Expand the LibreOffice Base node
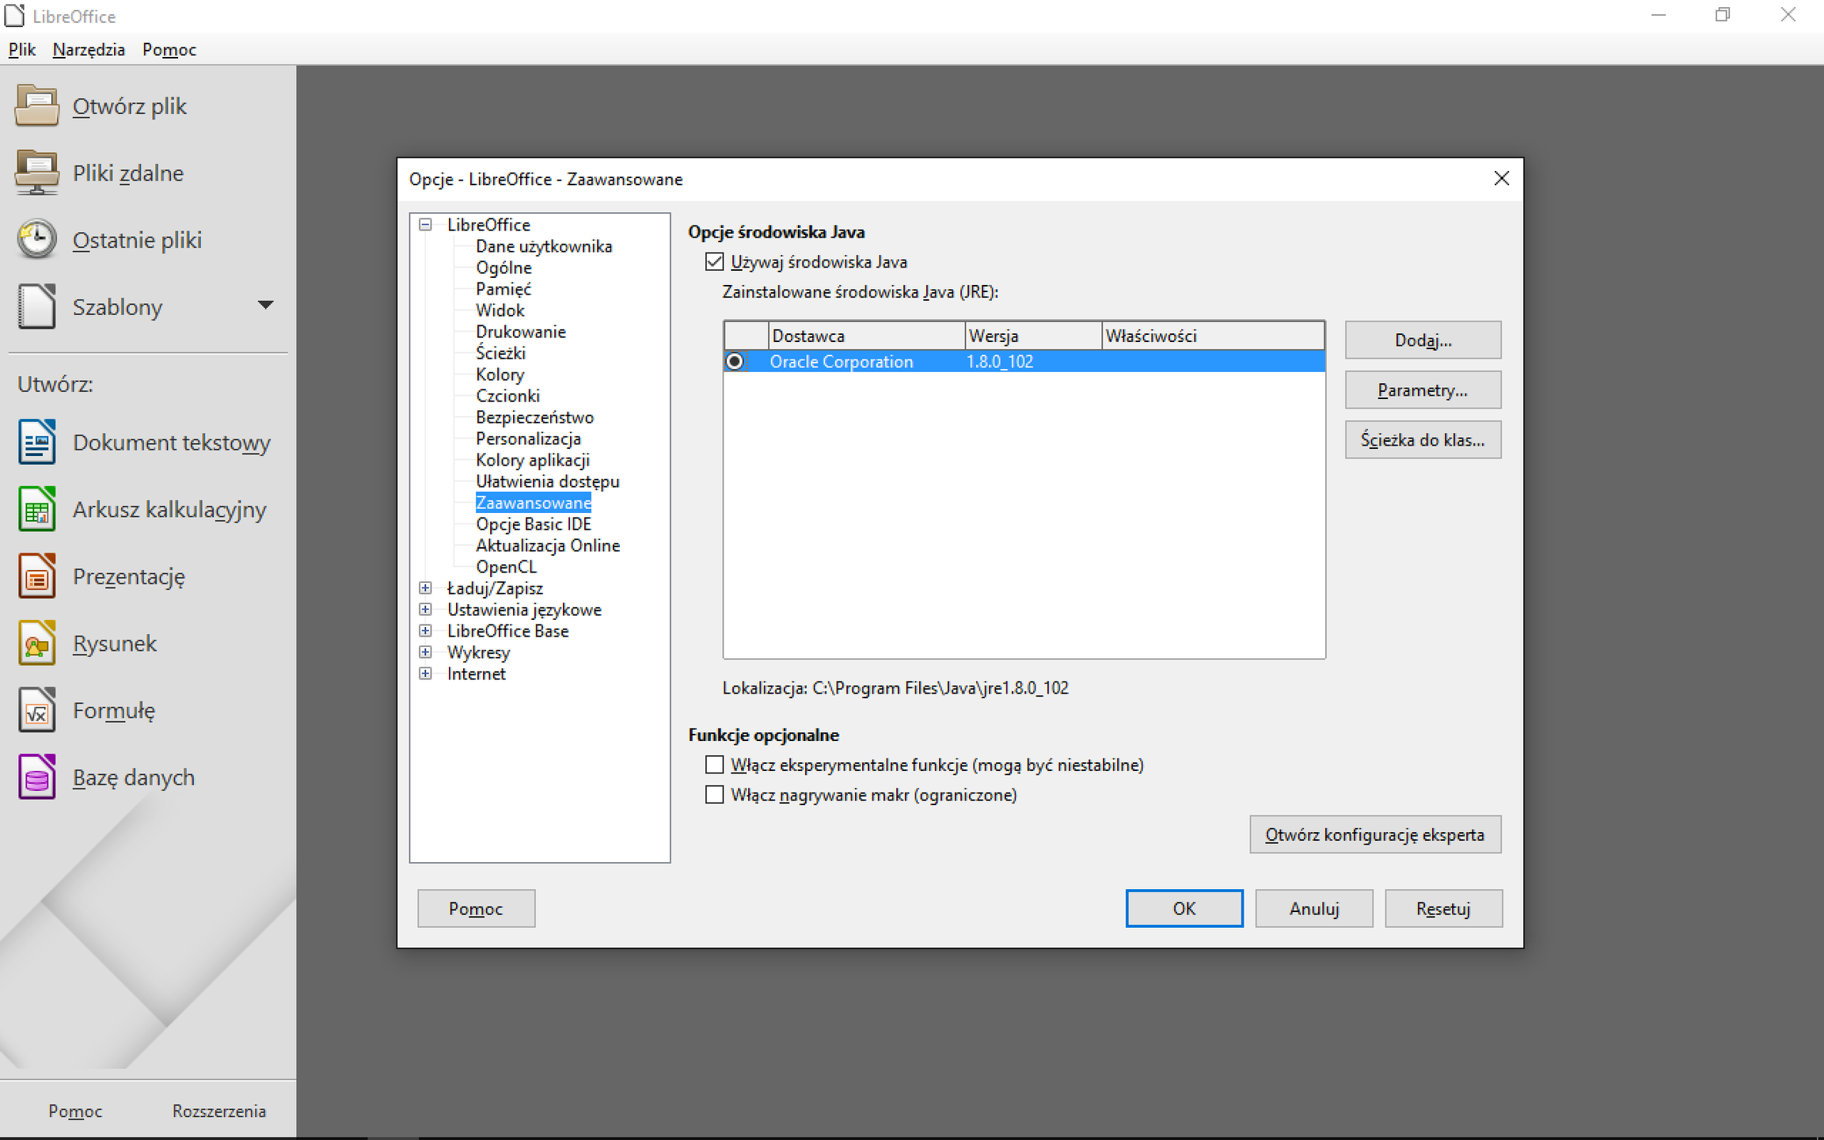 click(425, 631)
